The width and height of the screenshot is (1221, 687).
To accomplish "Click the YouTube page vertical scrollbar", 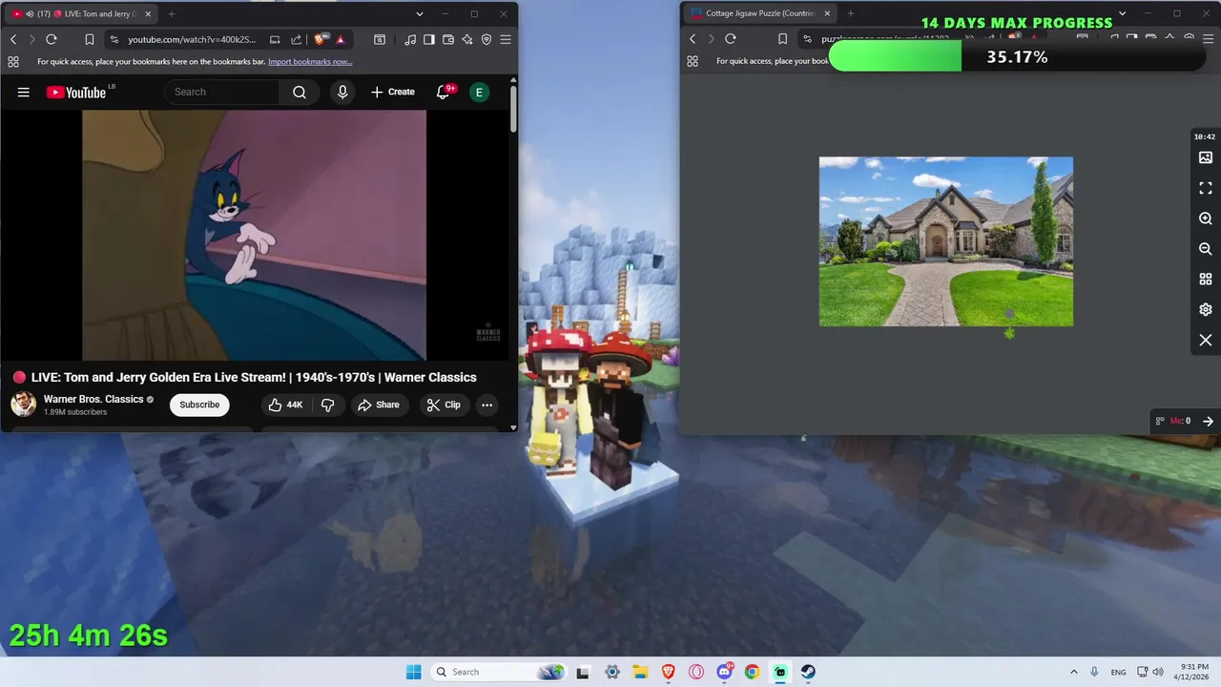I will coord(514,110).
